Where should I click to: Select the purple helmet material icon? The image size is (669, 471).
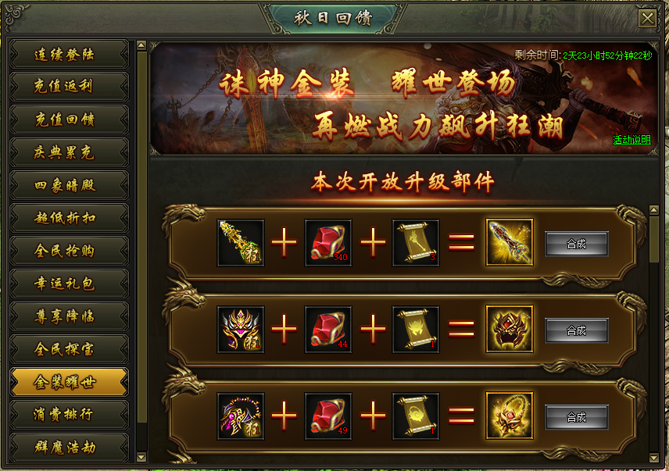[241, 329]
